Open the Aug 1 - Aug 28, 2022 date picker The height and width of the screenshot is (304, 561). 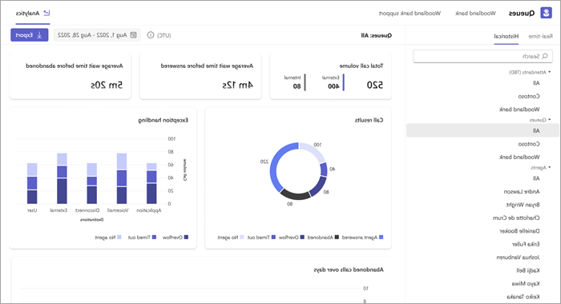(x=97, y=35)
